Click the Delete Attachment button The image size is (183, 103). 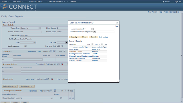coord(10,86)
